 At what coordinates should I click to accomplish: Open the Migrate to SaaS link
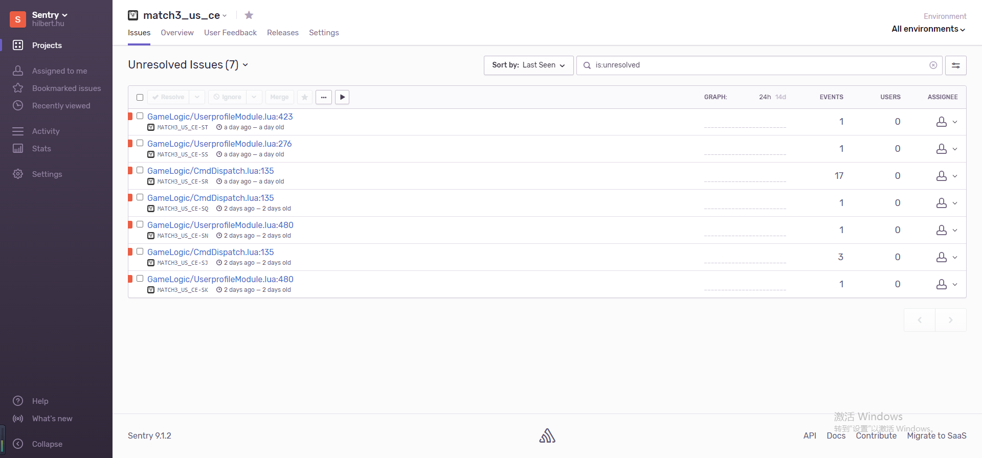pos(936,436)
